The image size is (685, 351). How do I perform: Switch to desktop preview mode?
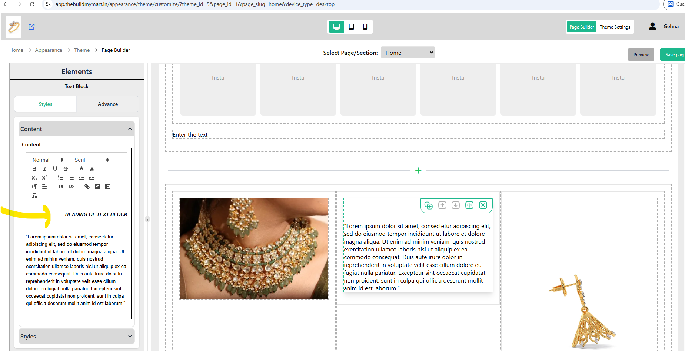pos(336,27)
